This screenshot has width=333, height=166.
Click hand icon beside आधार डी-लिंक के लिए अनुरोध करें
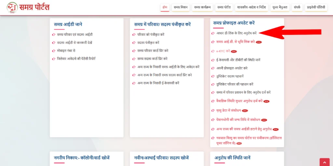[213, 33]
